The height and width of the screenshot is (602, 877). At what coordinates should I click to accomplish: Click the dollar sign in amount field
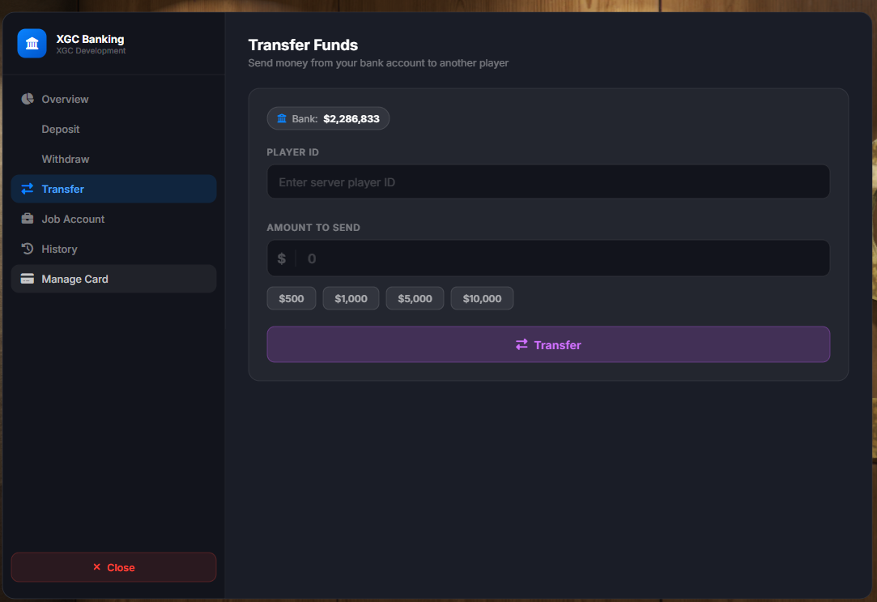[281, 258]
